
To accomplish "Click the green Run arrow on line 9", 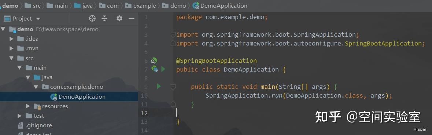I will [159, 87].
